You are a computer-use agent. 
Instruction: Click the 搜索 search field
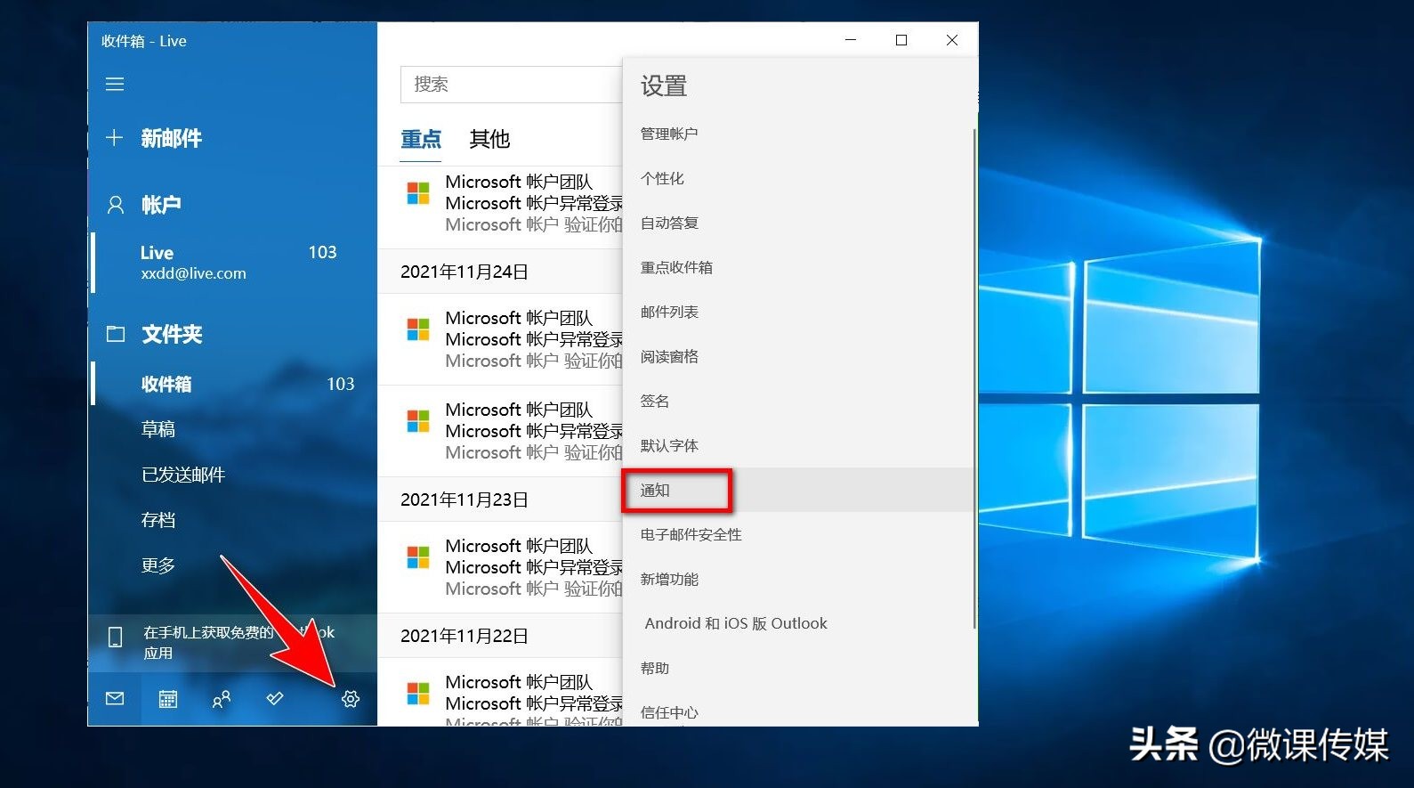pos(512,85)
